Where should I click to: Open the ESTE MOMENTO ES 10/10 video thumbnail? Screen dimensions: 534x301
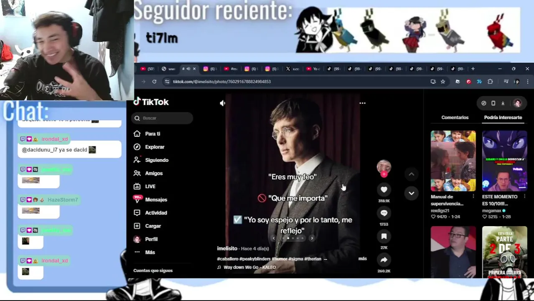tap(504, 161)
